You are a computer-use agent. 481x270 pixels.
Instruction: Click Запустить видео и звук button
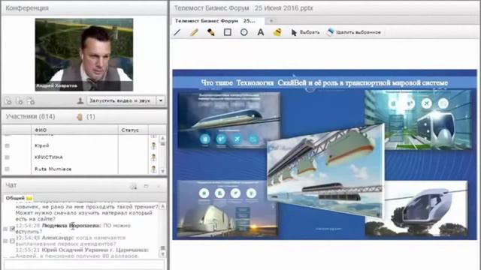[121, 100]
